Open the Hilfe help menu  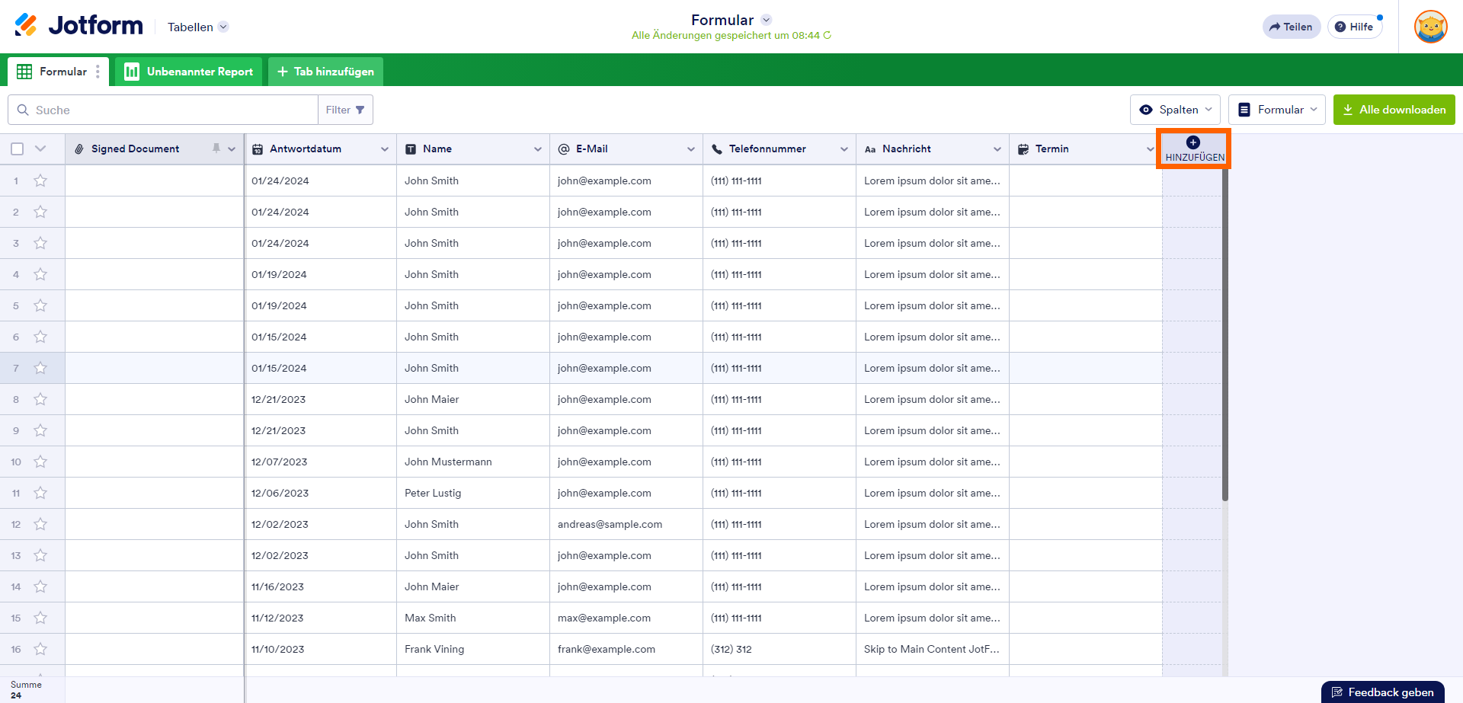[1354, 27]
